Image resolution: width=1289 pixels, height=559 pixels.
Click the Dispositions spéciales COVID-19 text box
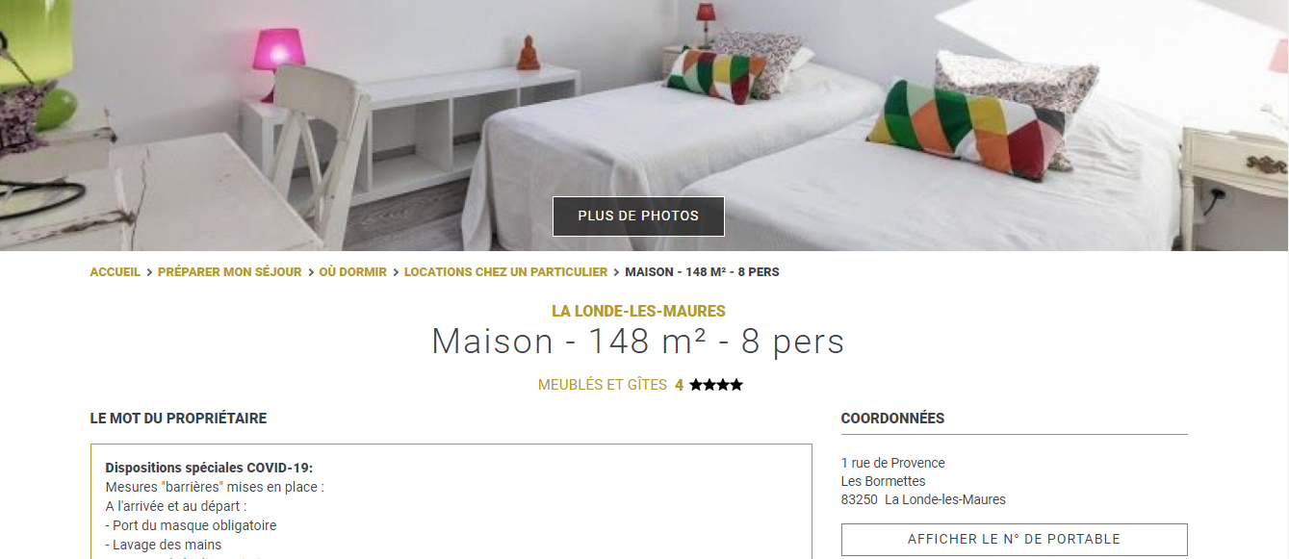[451, 501]
